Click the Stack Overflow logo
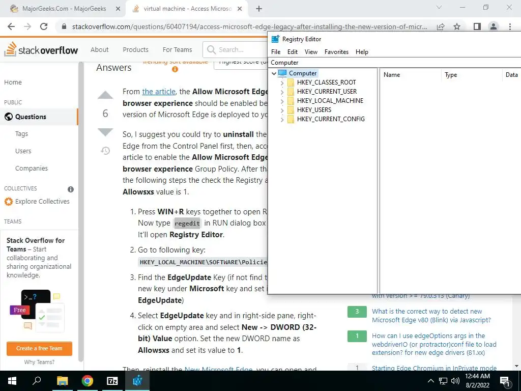Viewport: 521px width, 391px height. tap(41, 49)
